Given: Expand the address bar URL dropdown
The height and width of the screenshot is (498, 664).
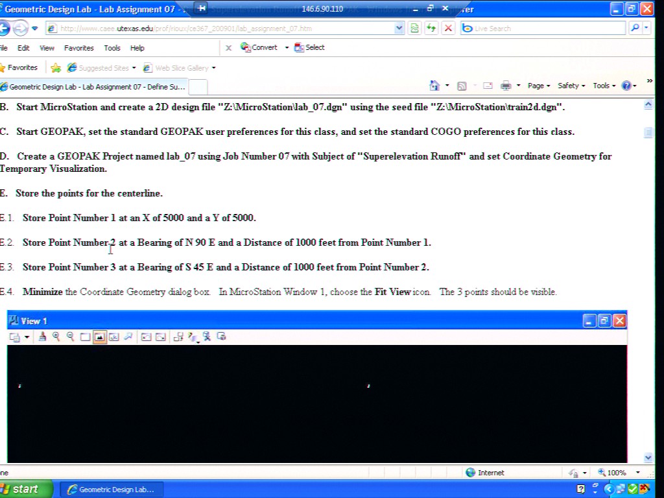Looking at the screenshot, I should click(x=399, y=29).
